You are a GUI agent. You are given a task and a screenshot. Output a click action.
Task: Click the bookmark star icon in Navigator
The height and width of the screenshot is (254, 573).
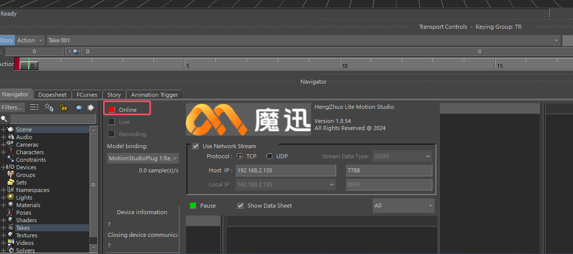[49, 107]
